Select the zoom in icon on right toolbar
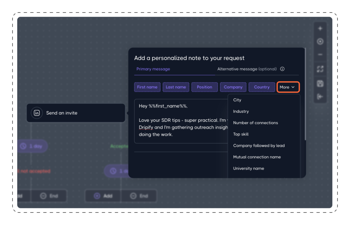Image resolution: width=350 pixels, height=225 pixels. point(320,28)
